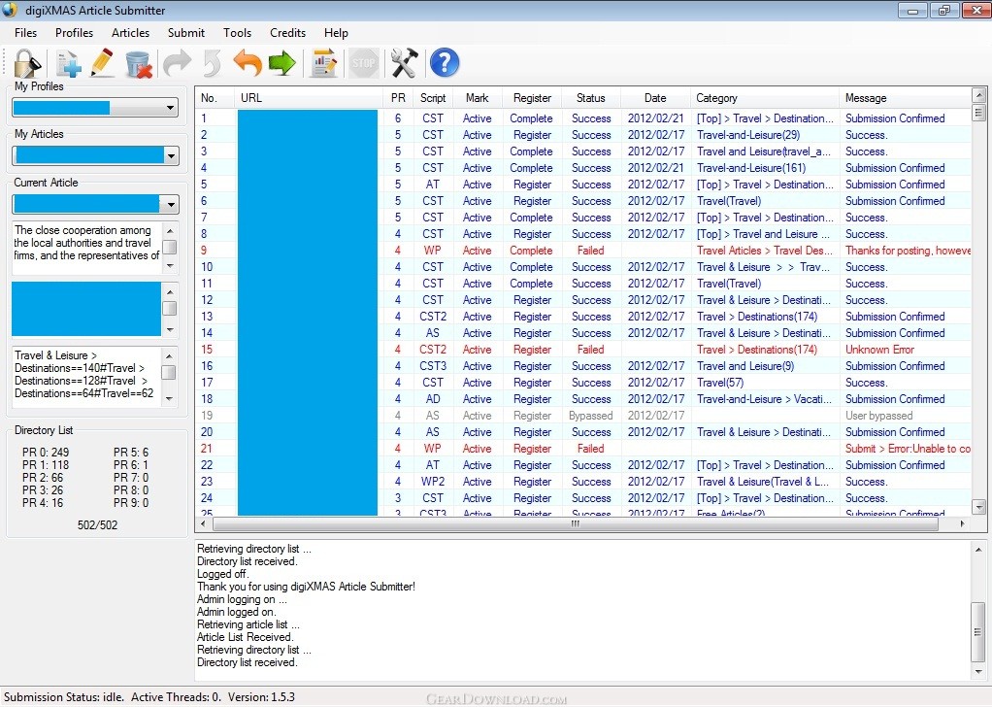Open the Help menu
Viewport: 992px width, 707px height.
coord(336,33)
